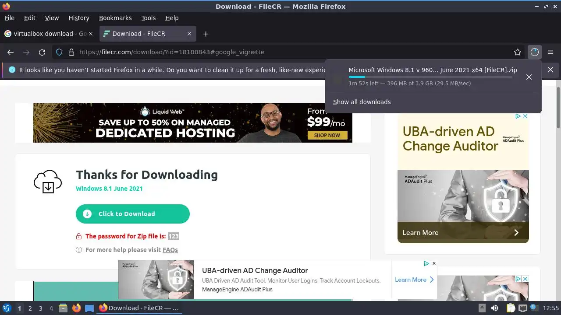This screenshot has height=315, width=561.
Task: Open the Bookmarks menu
Action: click(115, 18)
